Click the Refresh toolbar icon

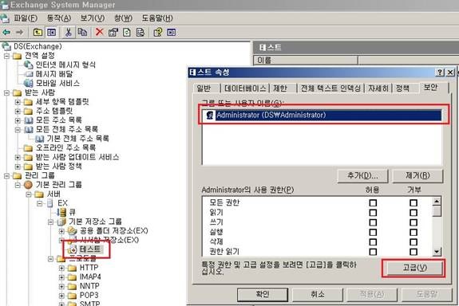[127, 32]
